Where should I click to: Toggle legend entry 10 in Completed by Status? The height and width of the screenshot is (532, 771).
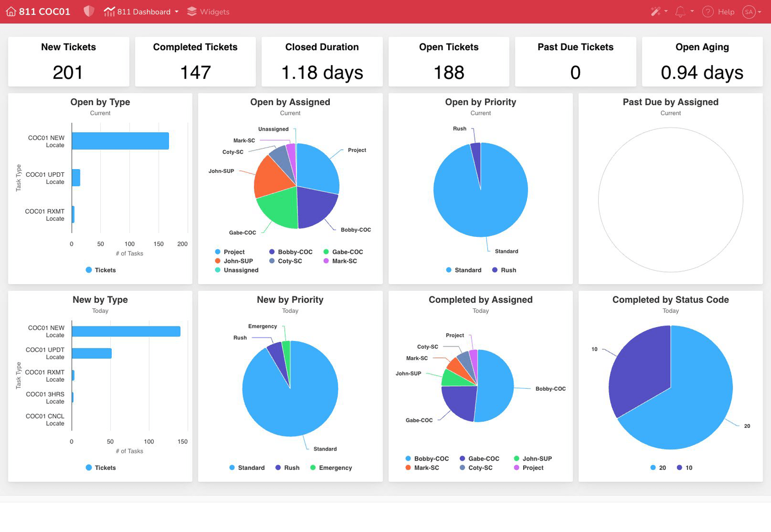pyautogui.click(x=685, y=468)
